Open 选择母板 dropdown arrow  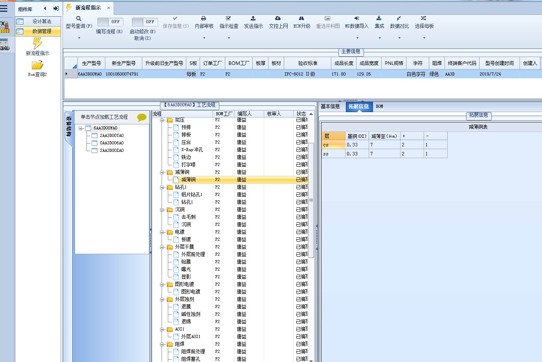[424, 38]
